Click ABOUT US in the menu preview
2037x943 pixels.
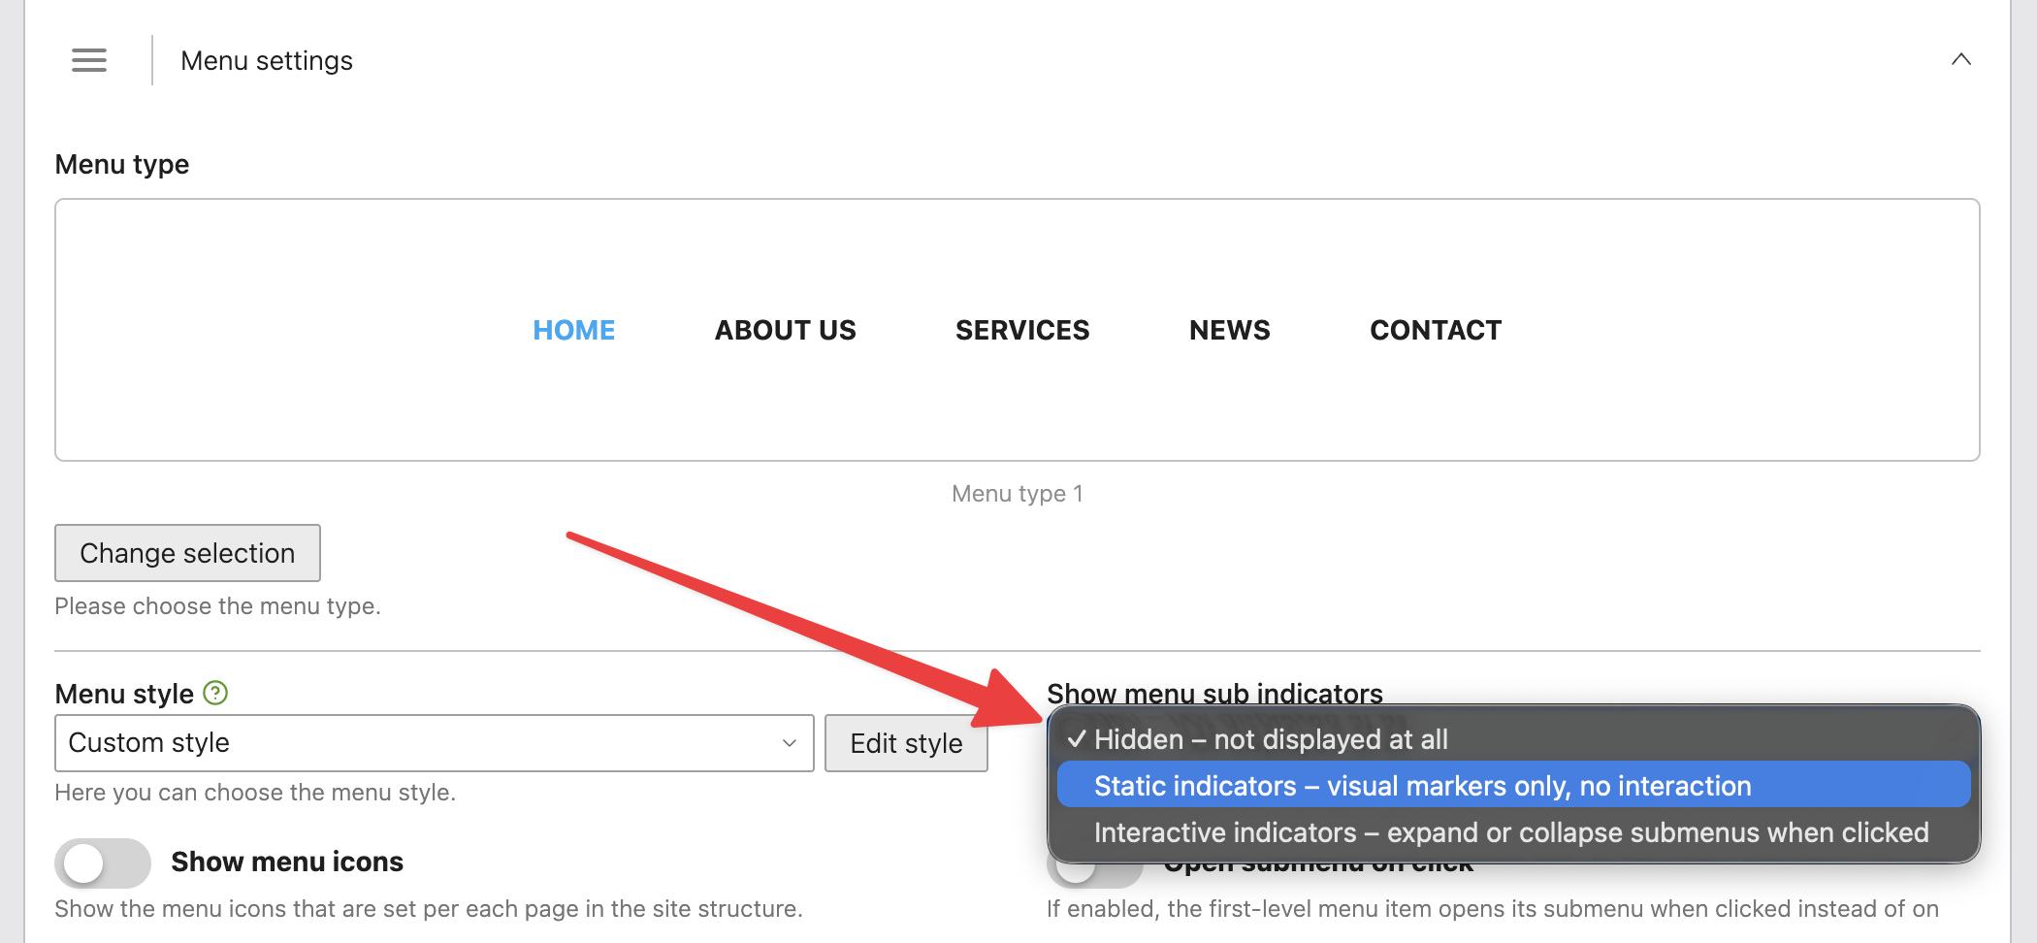coord(785,331)
